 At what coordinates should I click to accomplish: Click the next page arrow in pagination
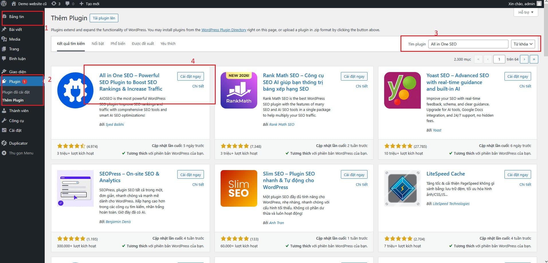(524, 59)
